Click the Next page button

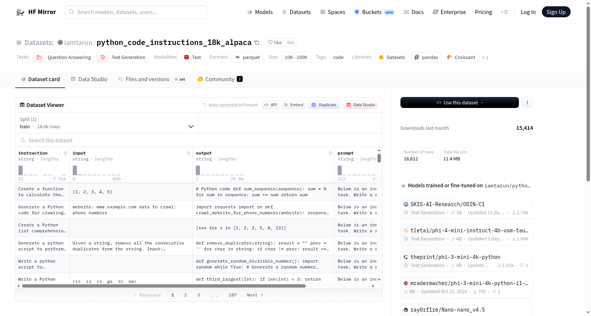coord(255,295)
